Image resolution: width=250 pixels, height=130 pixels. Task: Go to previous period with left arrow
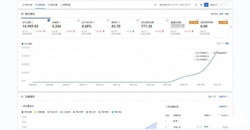coord(222,5)
